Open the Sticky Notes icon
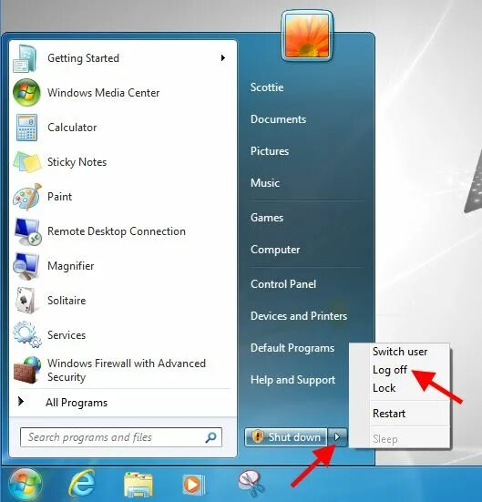The image size is (482, 502). (x=27, y=162)
